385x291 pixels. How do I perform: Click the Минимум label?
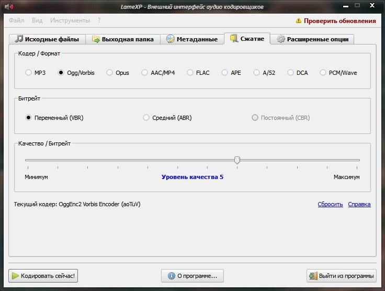click(x=36, y=177)
